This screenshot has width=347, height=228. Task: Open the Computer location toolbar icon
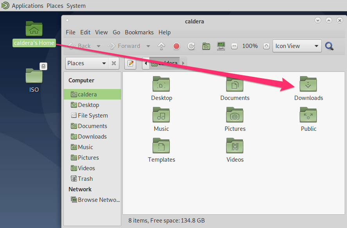[221, 46]
